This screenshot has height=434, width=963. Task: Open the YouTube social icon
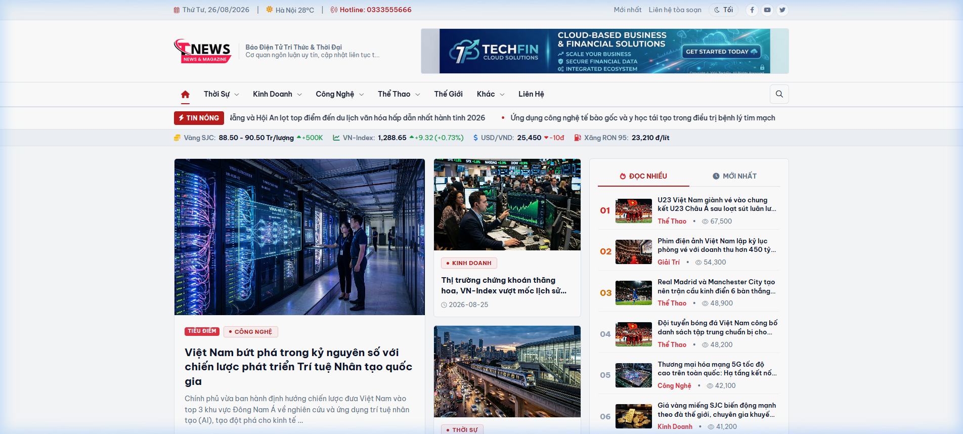point(767,10)
